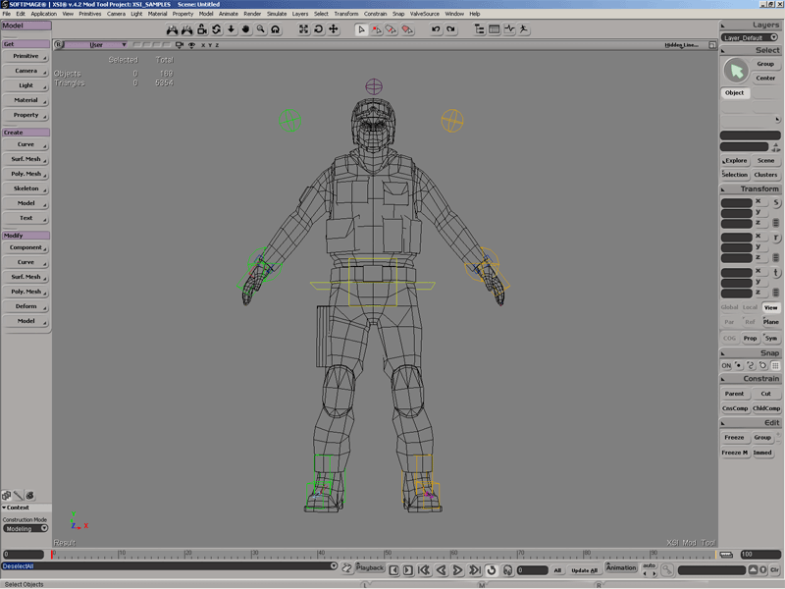Viewport: 785px width, 589px height.
Task: Click the current frame field beside All
Action: click(532, 570)
